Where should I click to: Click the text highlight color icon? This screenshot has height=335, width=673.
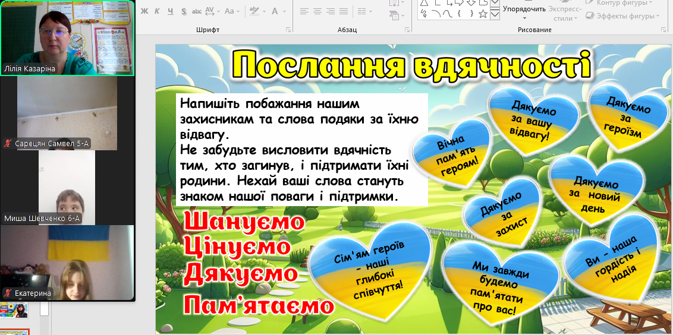pyautogui.click(x=254, y=11)
